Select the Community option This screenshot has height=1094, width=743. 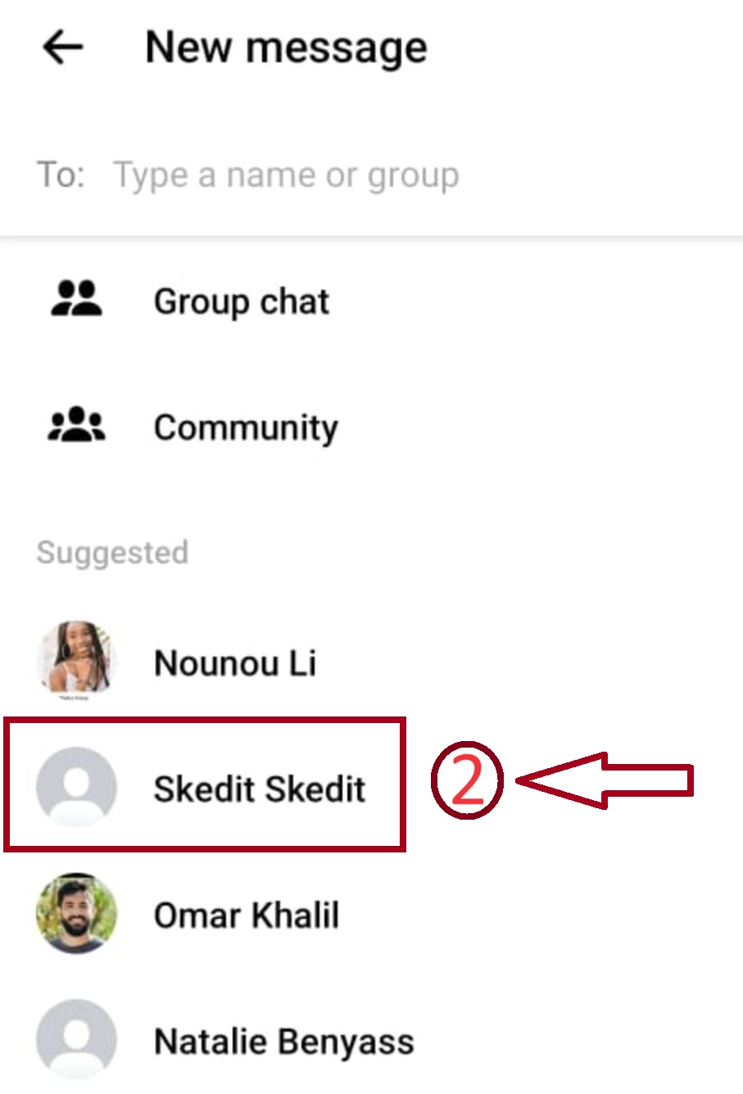point(246,427)
